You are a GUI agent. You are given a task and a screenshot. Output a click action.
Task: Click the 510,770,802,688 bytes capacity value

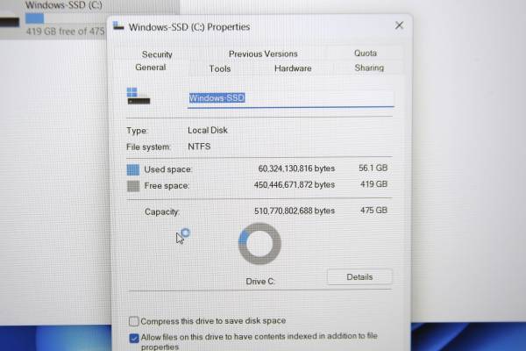295,211
